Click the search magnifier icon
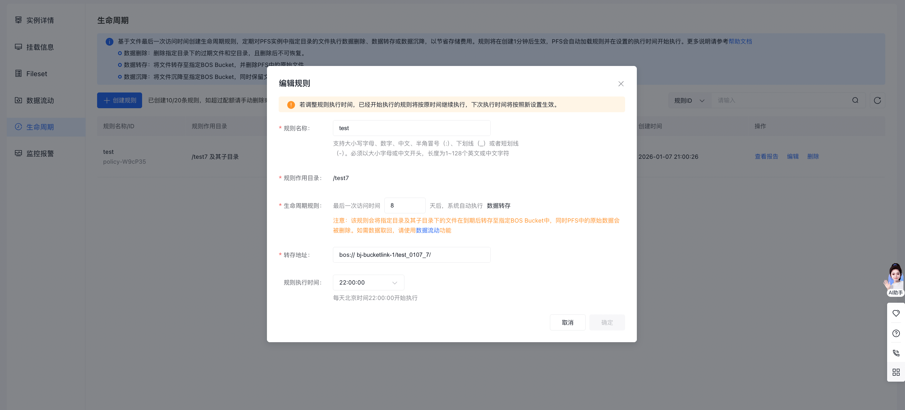The height and width of the screenshot is (410, 905). [x=855, y=100]
